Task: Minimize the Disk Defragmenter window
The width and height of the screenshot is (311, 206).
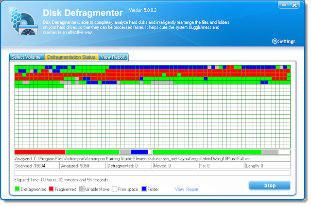Action: [284, 5]
